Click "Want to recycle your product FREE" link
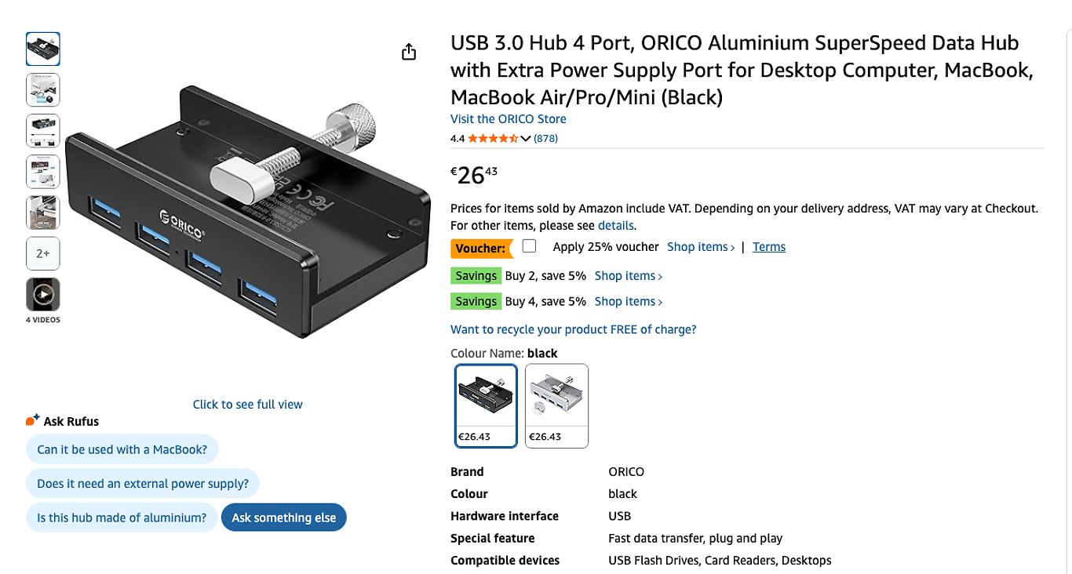The height and width of the screenshot is (574, 1072). [573, 329]
